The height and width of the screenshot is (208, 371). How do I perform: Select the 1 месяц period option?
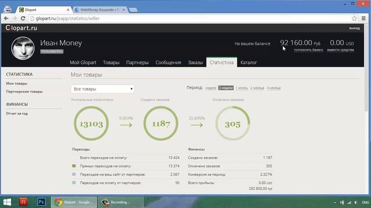click(242, 88)
